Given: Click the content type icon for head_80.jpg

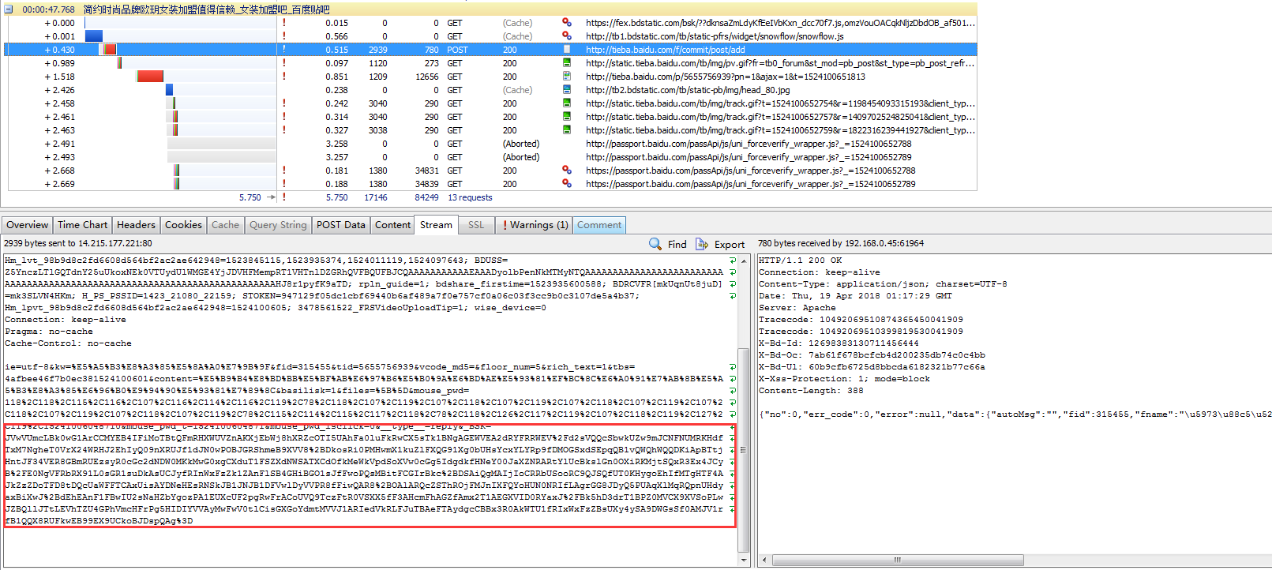Looking at the screenshot, I should pyautogui.click(x=566, y=90).
